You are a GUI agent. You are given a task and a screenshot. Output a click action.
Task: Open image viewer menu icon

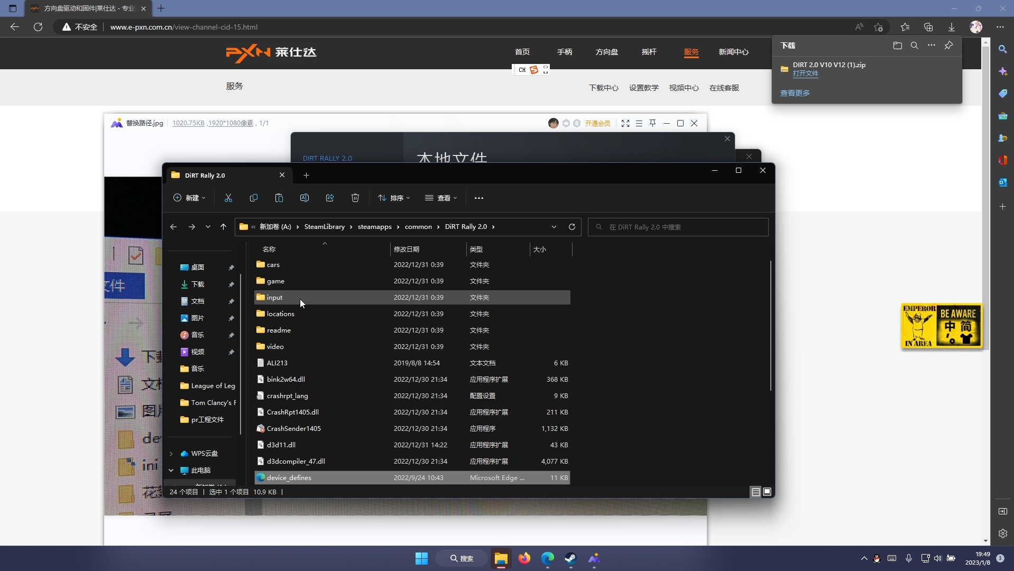pos(639,123)
